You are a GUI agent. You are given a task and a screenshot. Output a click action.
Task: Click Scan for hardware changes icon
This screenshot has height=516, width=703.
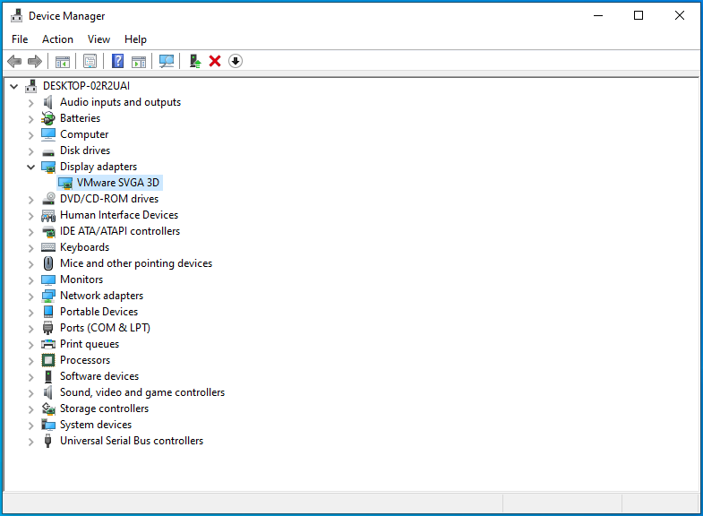(x=167, y=61)
